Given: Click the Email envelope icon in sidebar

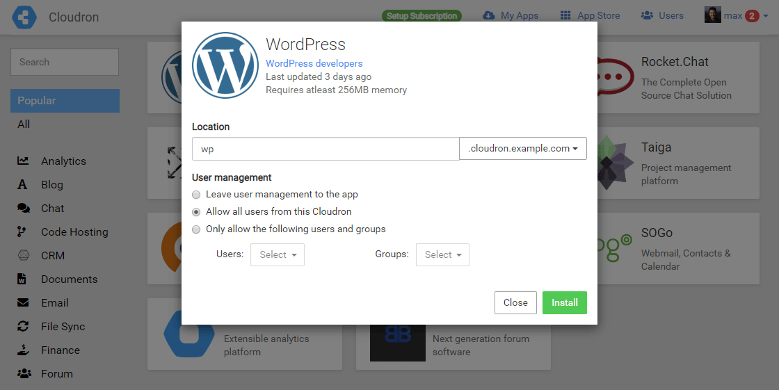Looking at the screenshot, I should coord(24,303).
